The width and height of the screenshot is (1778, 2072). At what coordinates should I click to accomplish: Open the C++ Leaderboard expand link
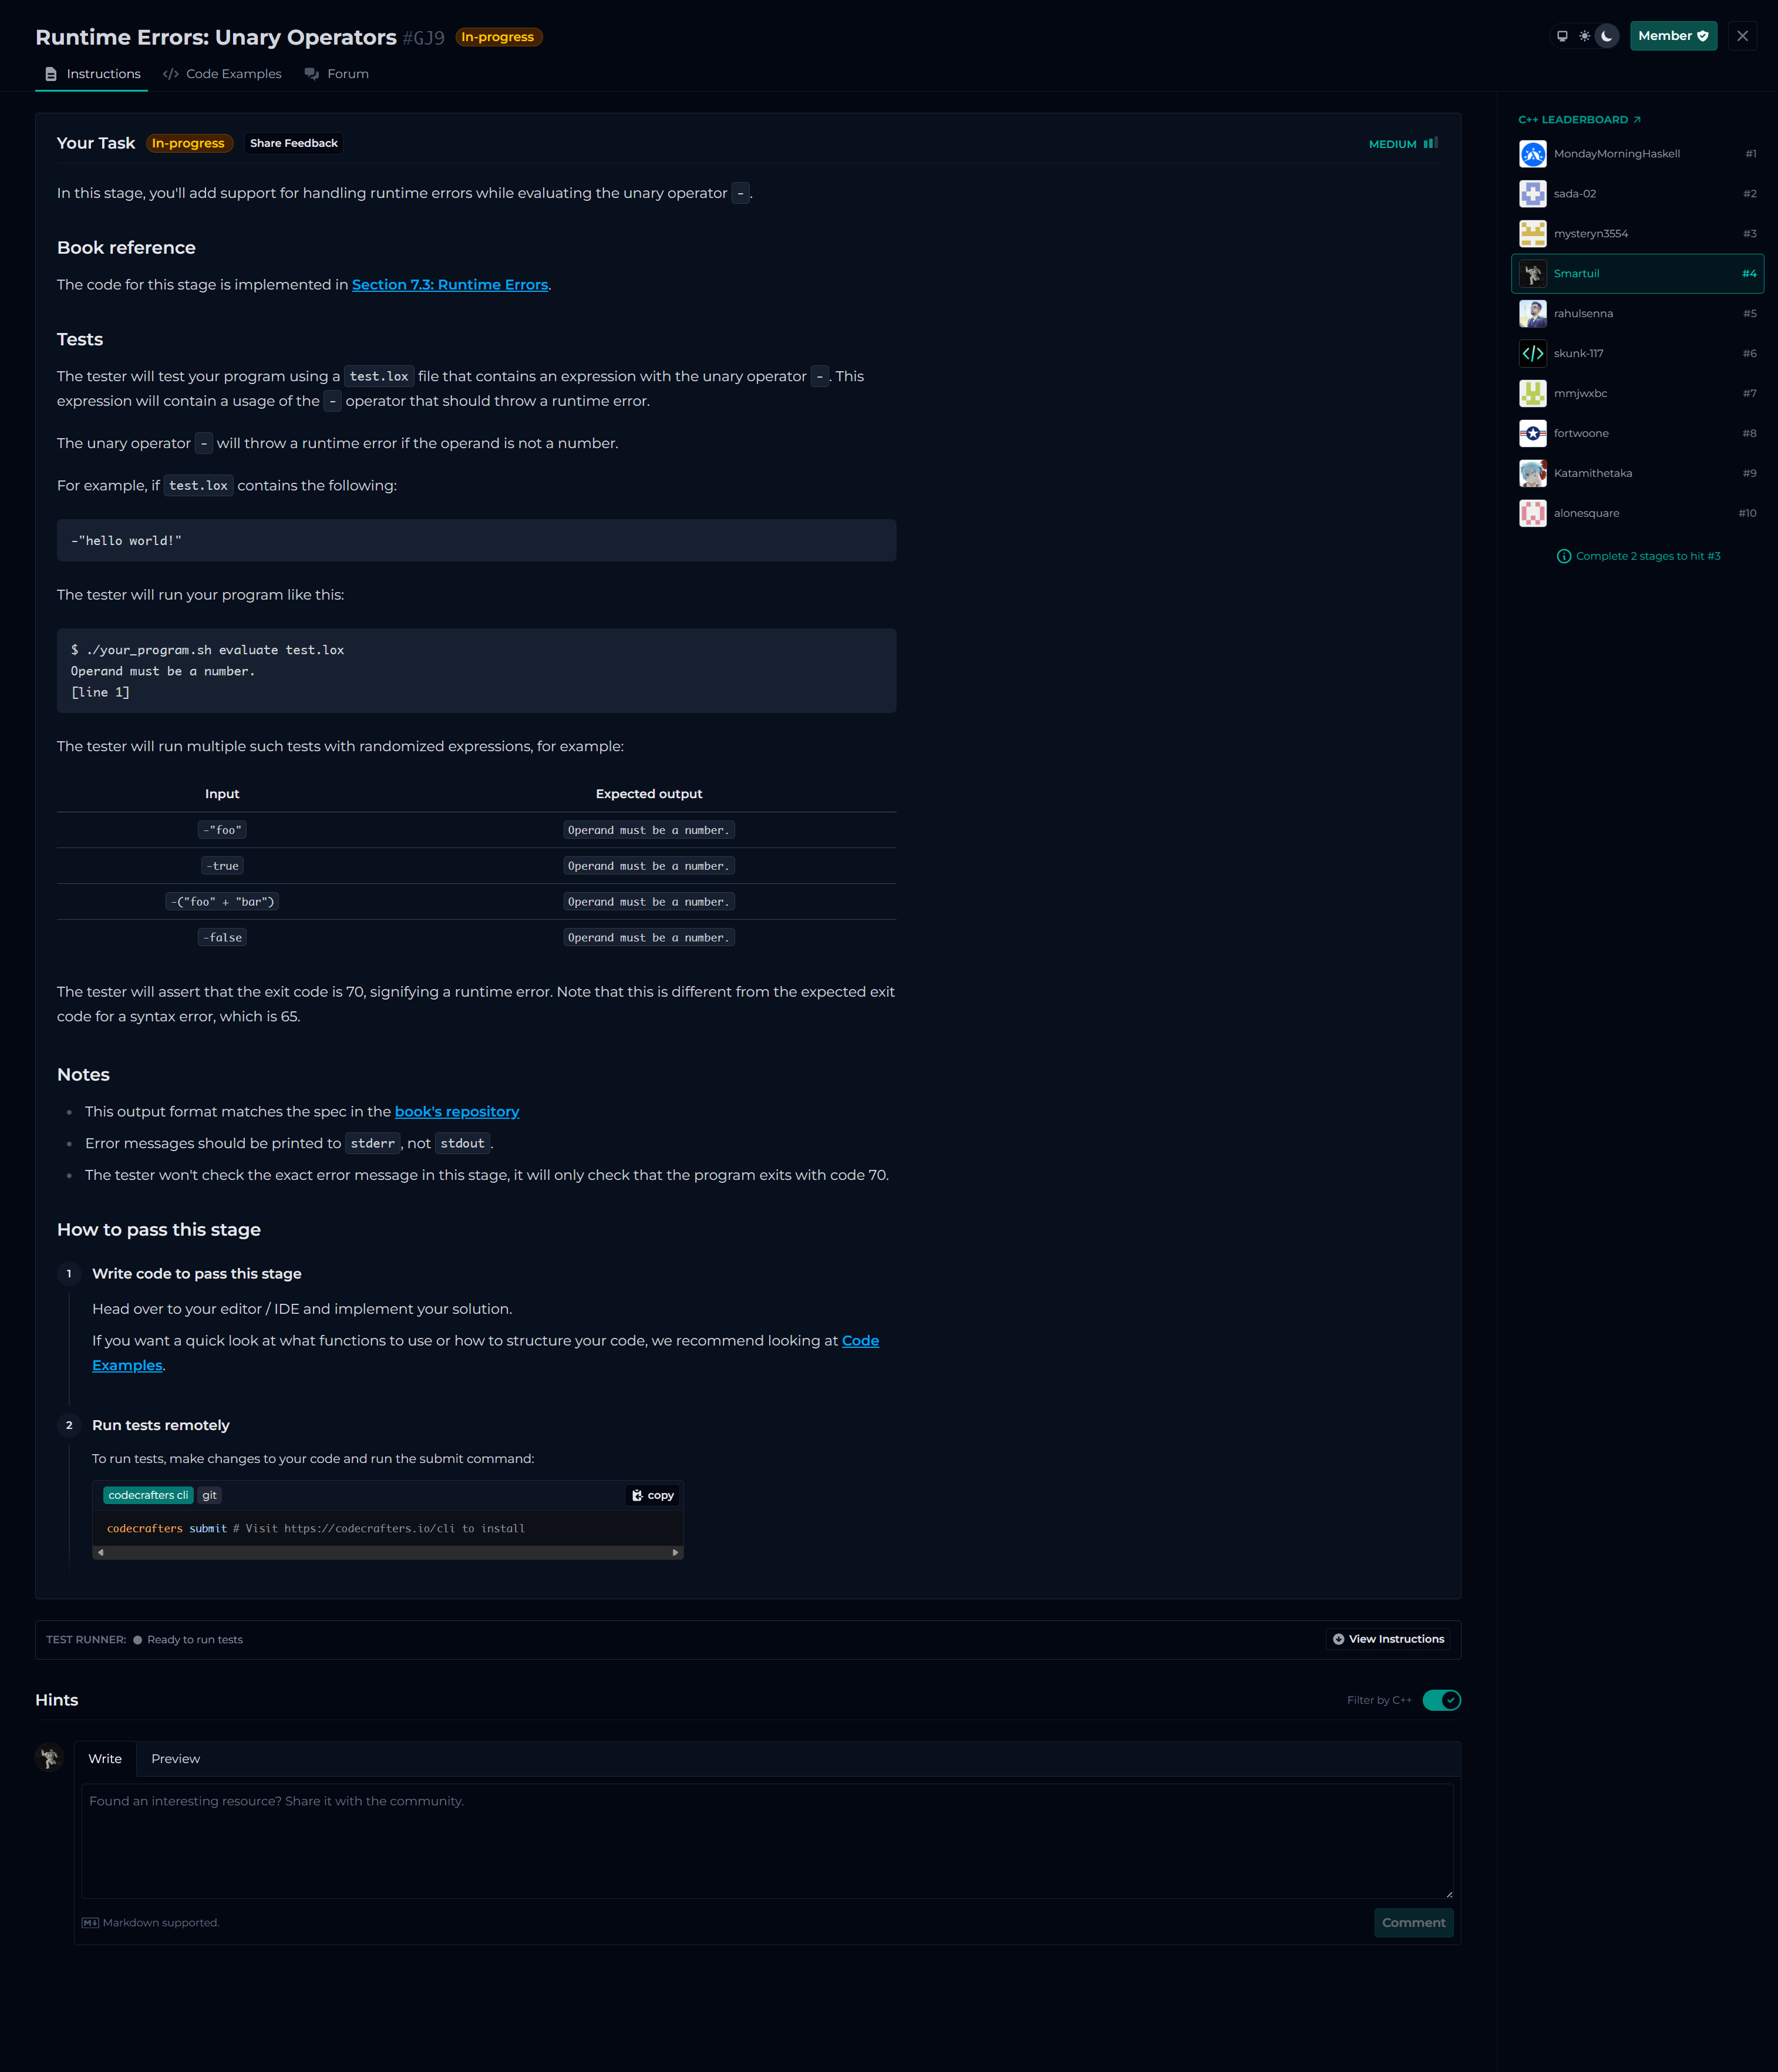[x=1637, y=120]
